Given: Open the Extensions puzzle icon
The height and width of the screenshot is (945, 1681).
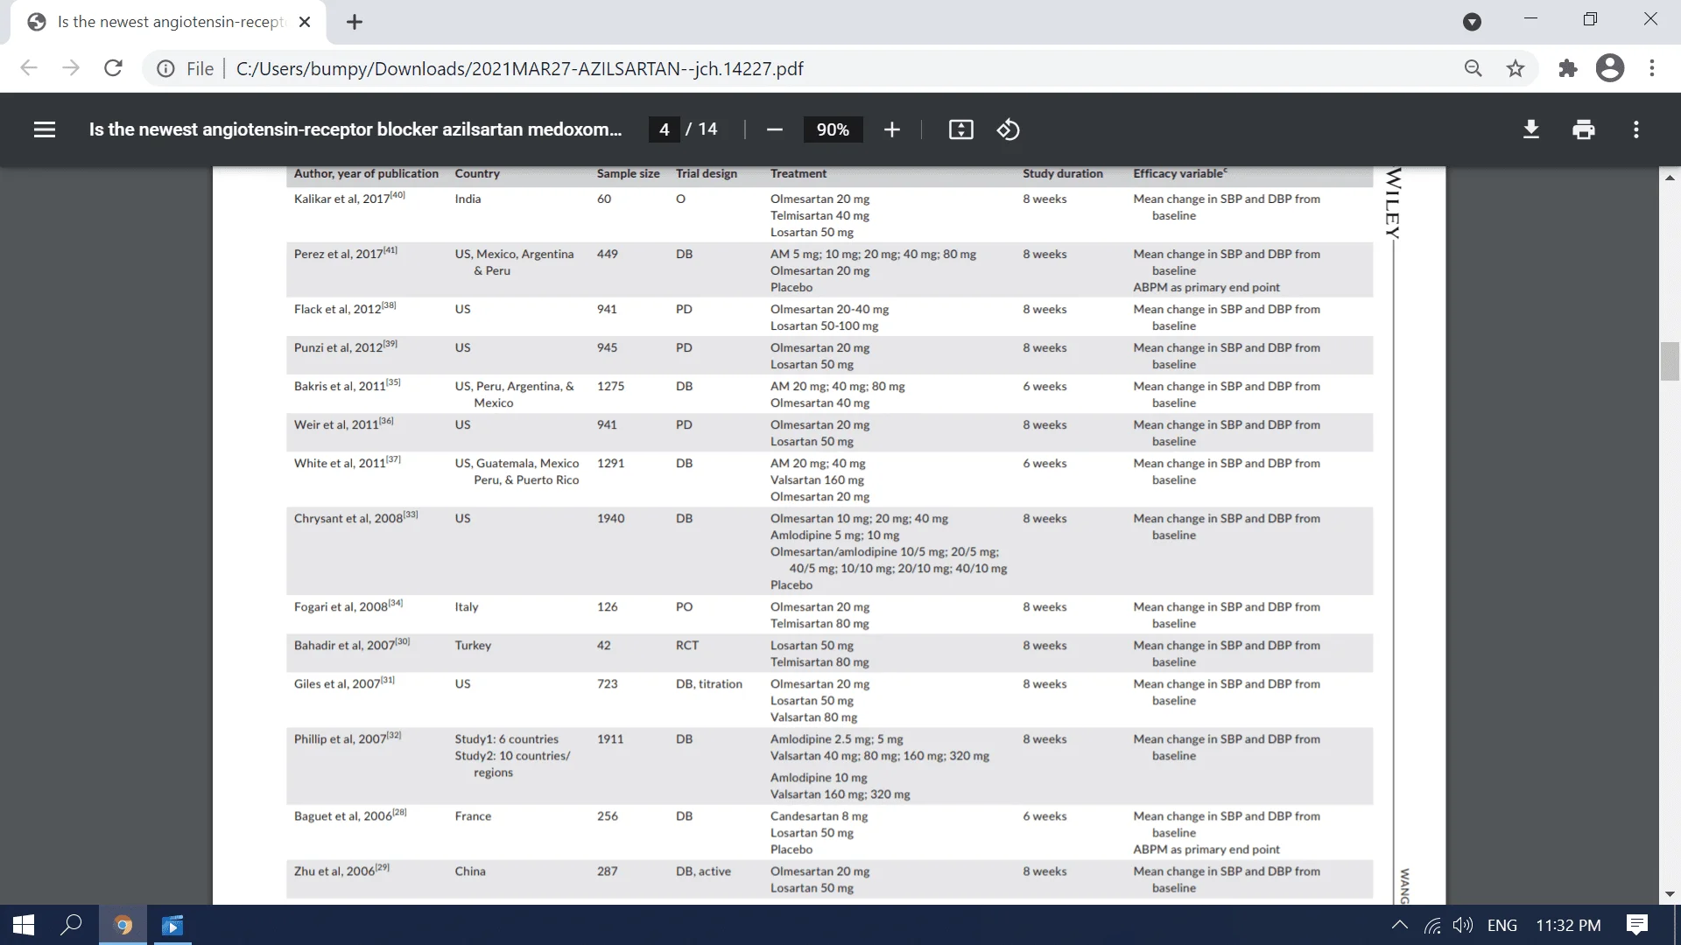Looking at the screenshot, I should (x=1568, y=68).
